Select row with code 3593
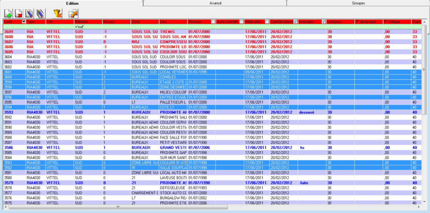 pyautogui.click(x=213, y=112)
